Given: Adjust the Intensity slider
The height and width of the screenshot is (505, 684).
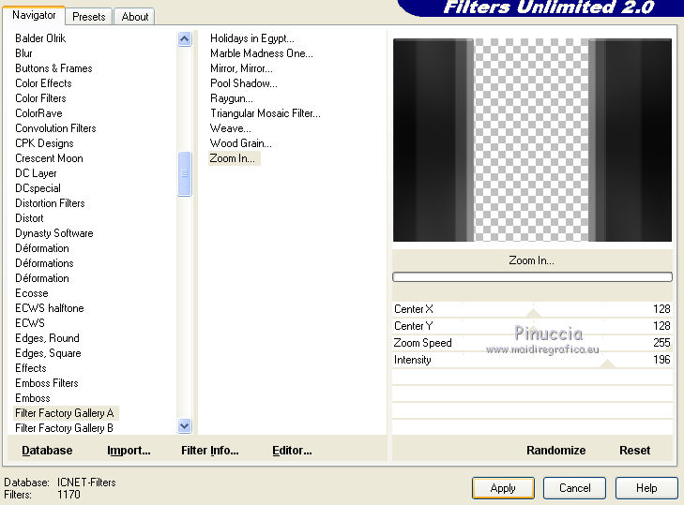Looking at the screenshot, I should (x=532, y=360).
